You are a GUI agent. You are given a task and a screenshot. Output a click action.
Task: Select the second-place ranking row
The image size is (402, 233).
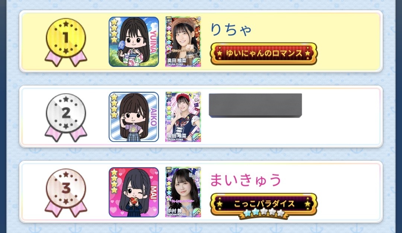pos(201,117)
